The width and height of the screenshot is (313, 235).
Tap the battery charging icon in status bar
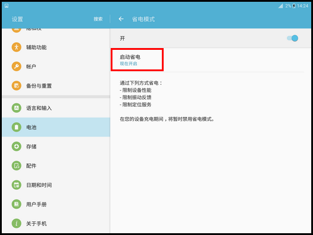click(294, 6)
